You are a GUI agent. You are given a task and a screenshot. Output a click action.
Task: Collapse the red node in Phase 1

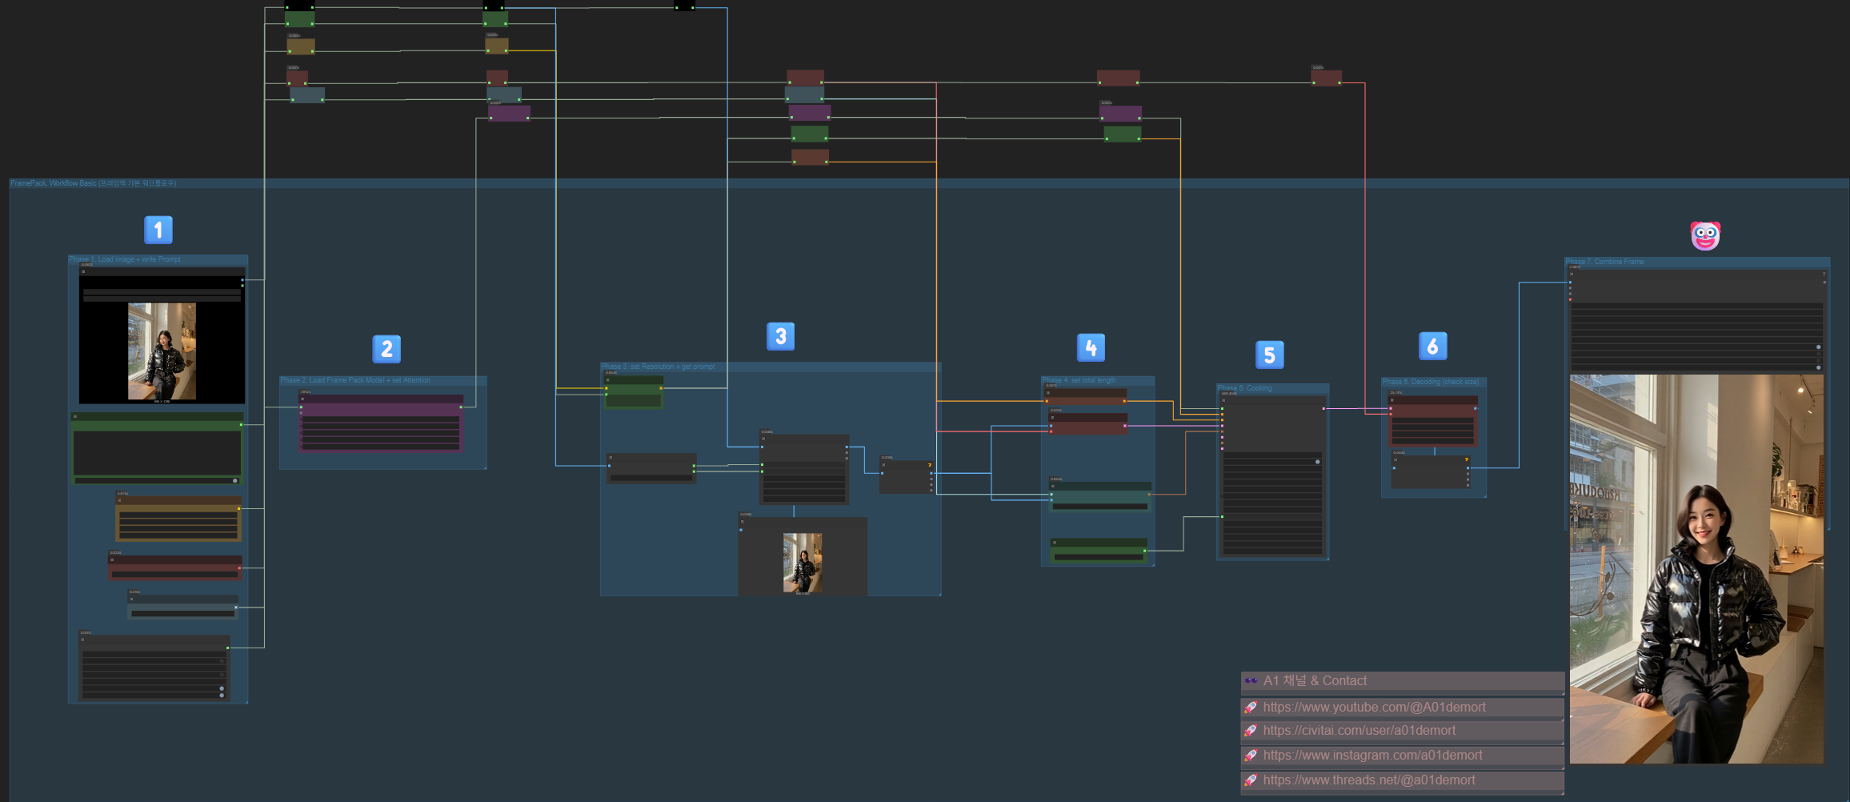coord(112,559)
